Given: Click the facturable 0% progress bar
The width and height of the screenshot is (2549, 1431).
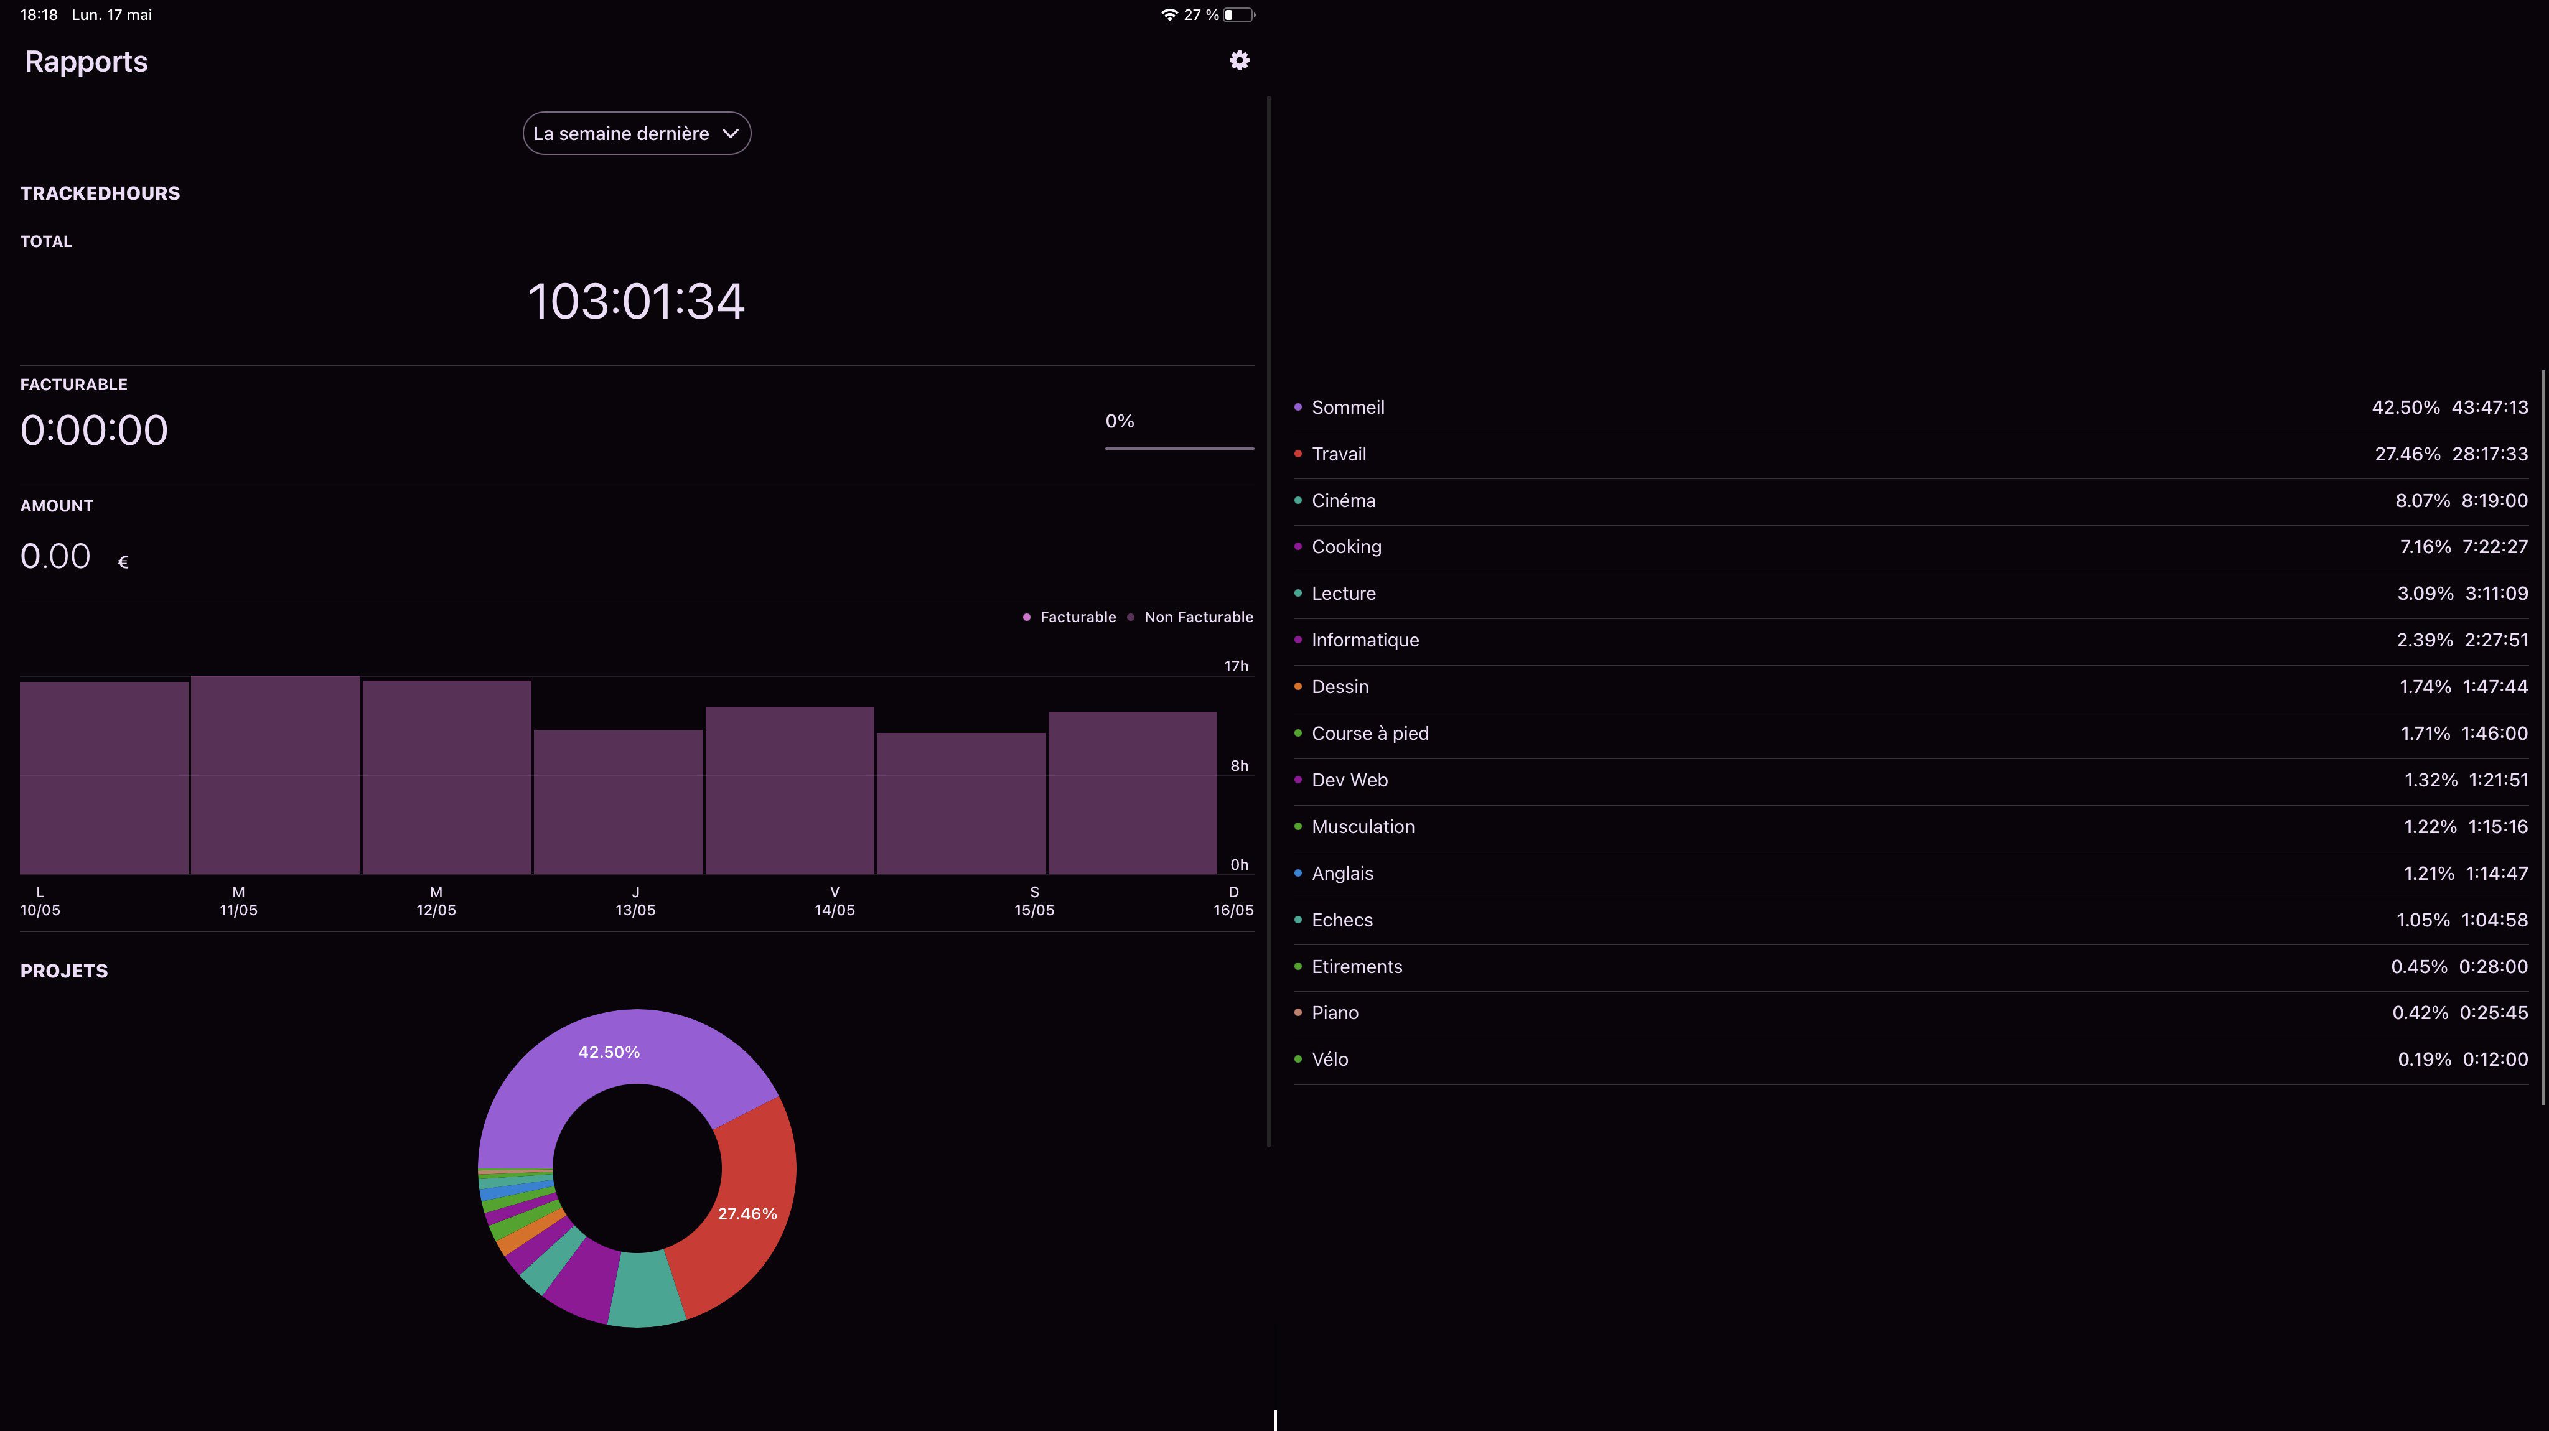Looking at the screenshot, I should [x=1179, y=447].
